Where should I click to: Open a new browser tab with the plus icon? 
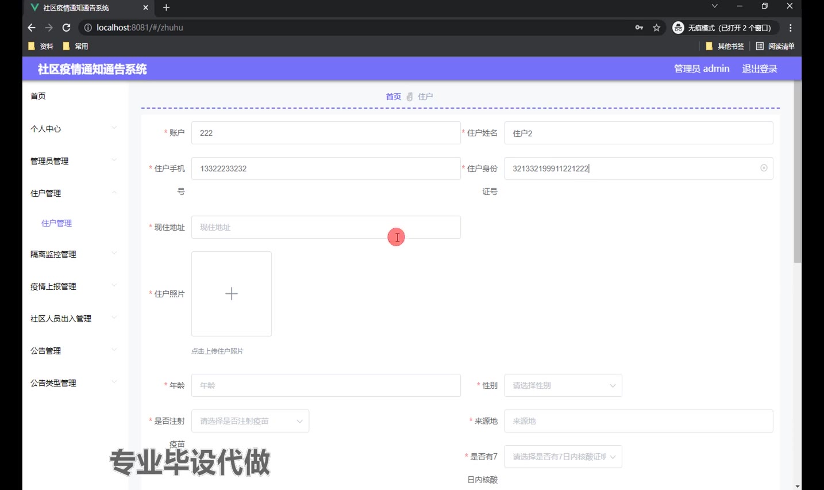pyautogui.click(x=166, y=7)
